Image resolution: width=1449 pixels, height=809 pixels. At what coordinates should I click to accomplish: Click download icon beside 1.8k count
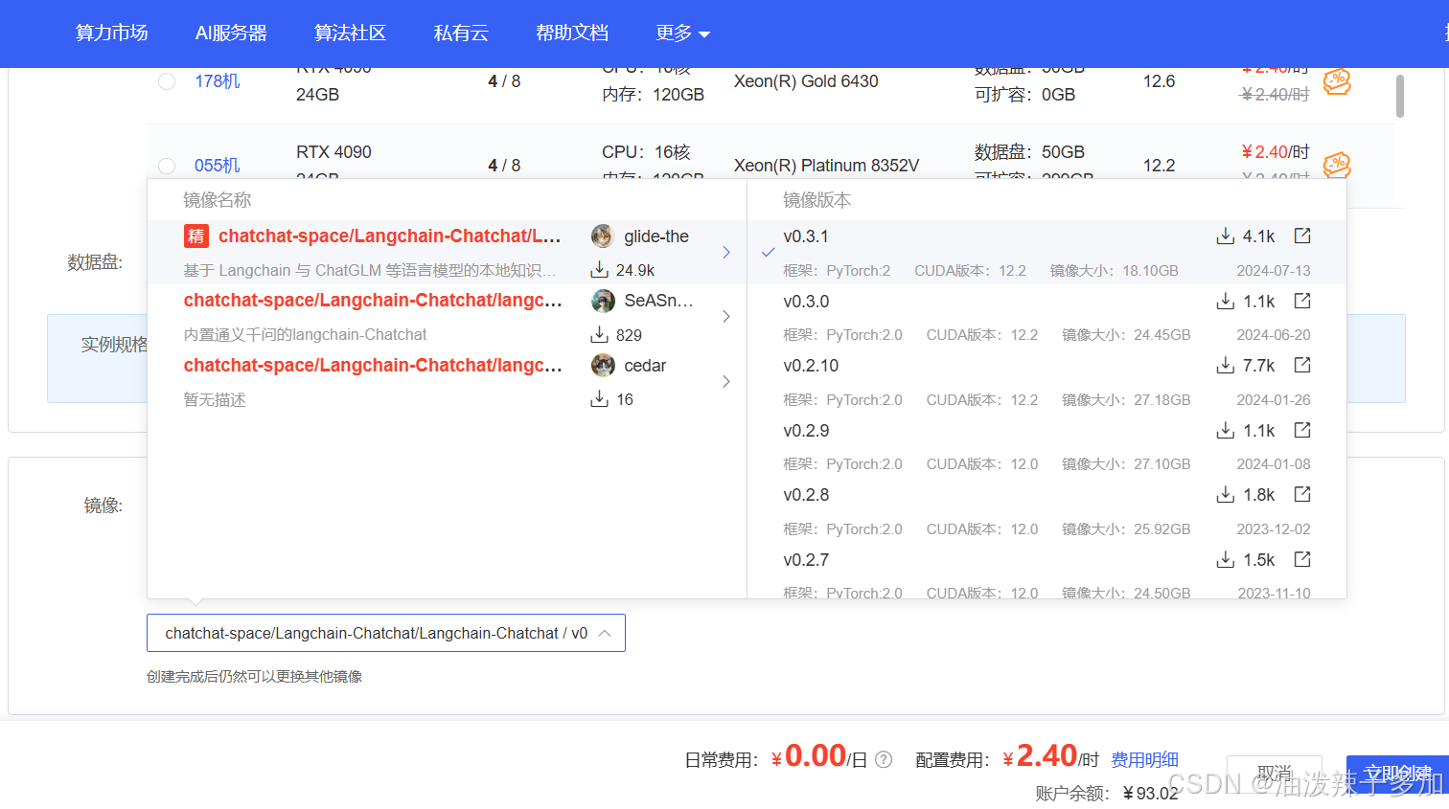click(x=1225, y=495)
